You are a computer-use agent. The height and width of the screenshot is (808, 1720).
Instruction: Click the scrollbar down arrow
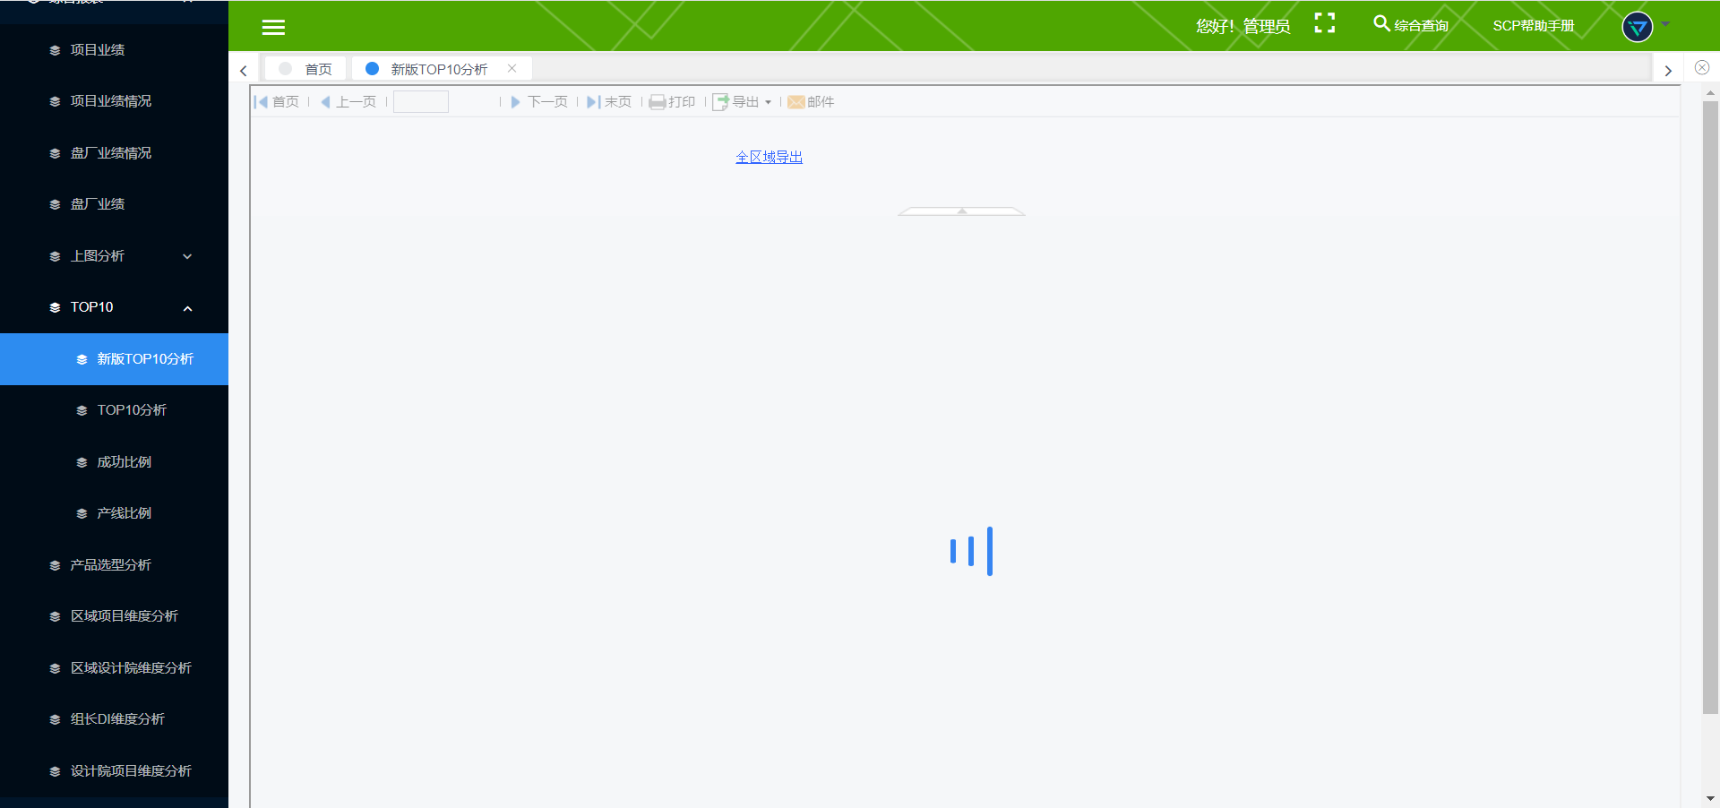[1710, 798]
